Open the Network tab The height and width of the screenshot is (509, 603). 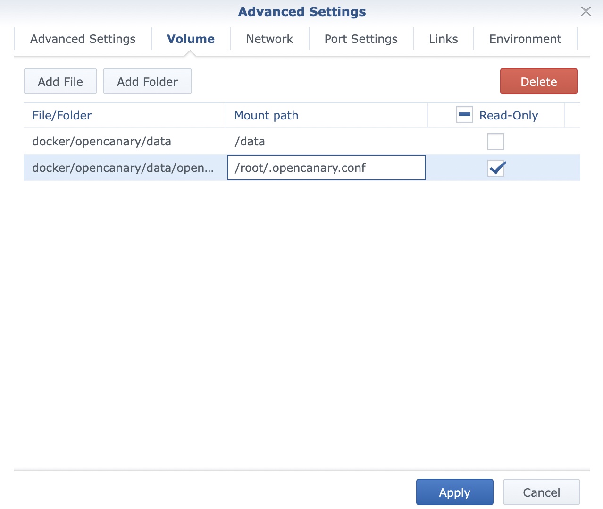[x=269, y=39]
